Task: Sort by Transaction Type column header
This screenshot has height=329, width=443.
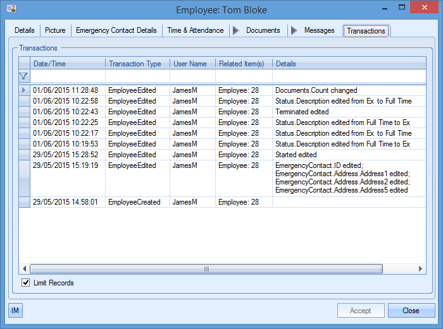Action: coord(137,64)
